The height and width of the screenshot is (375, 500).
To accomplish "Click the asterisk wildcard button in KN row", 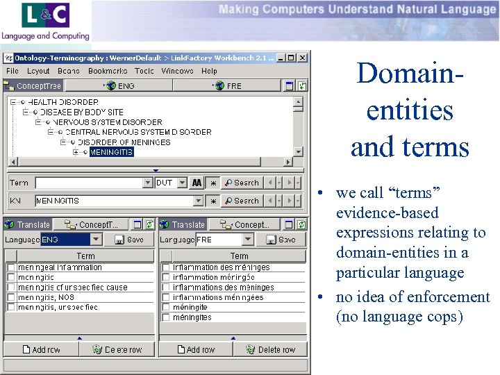I will pyautogui.click(x=213, y=201).
